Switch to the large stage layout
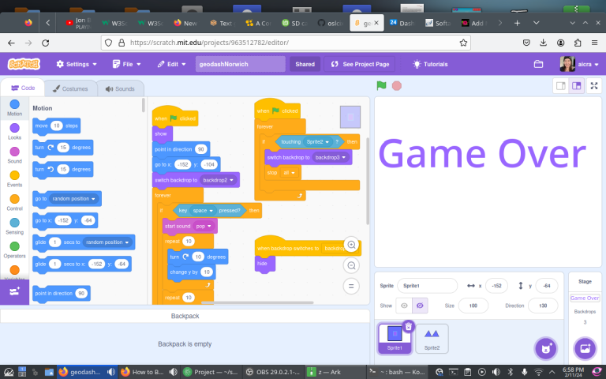606x379 pixels. [577, 85]
